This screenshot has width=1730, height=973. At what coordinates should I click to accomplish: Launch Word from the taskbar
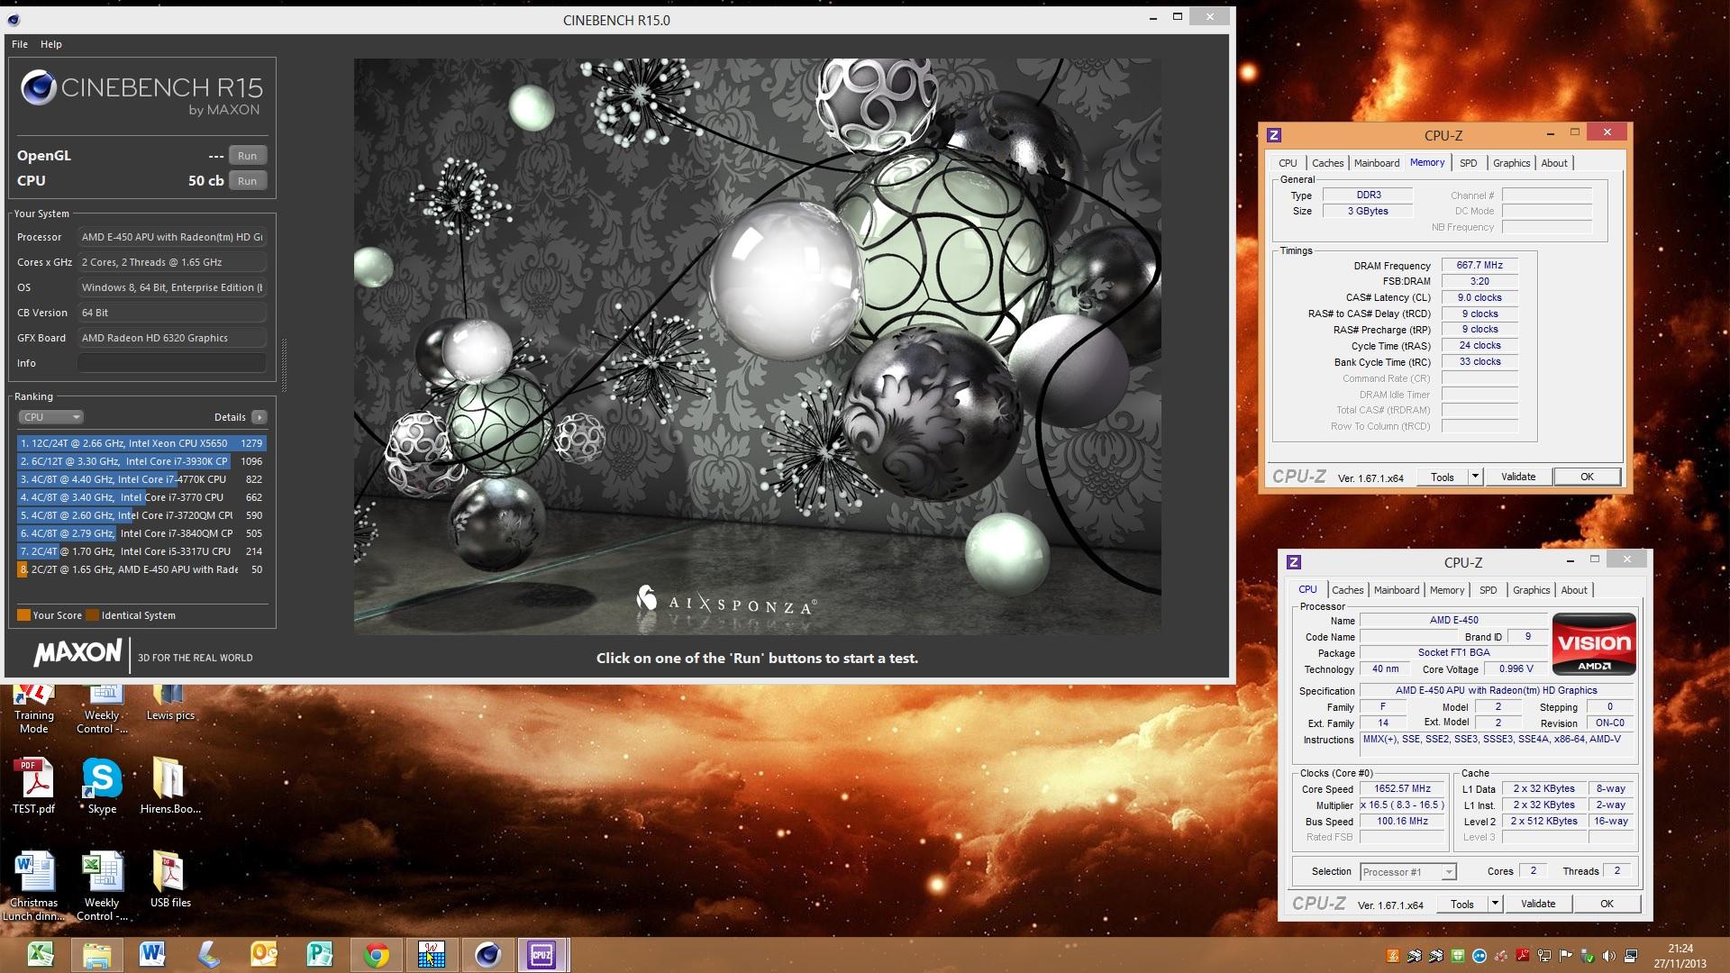(152, 954)
